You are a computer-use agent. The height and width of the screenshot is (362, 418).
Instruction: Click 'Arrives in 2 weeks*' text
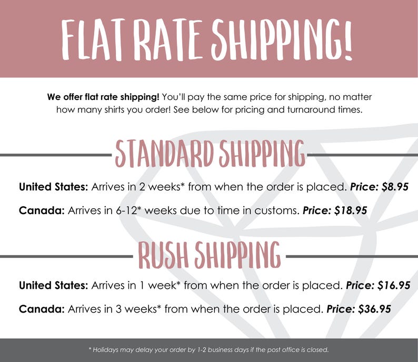138,187
